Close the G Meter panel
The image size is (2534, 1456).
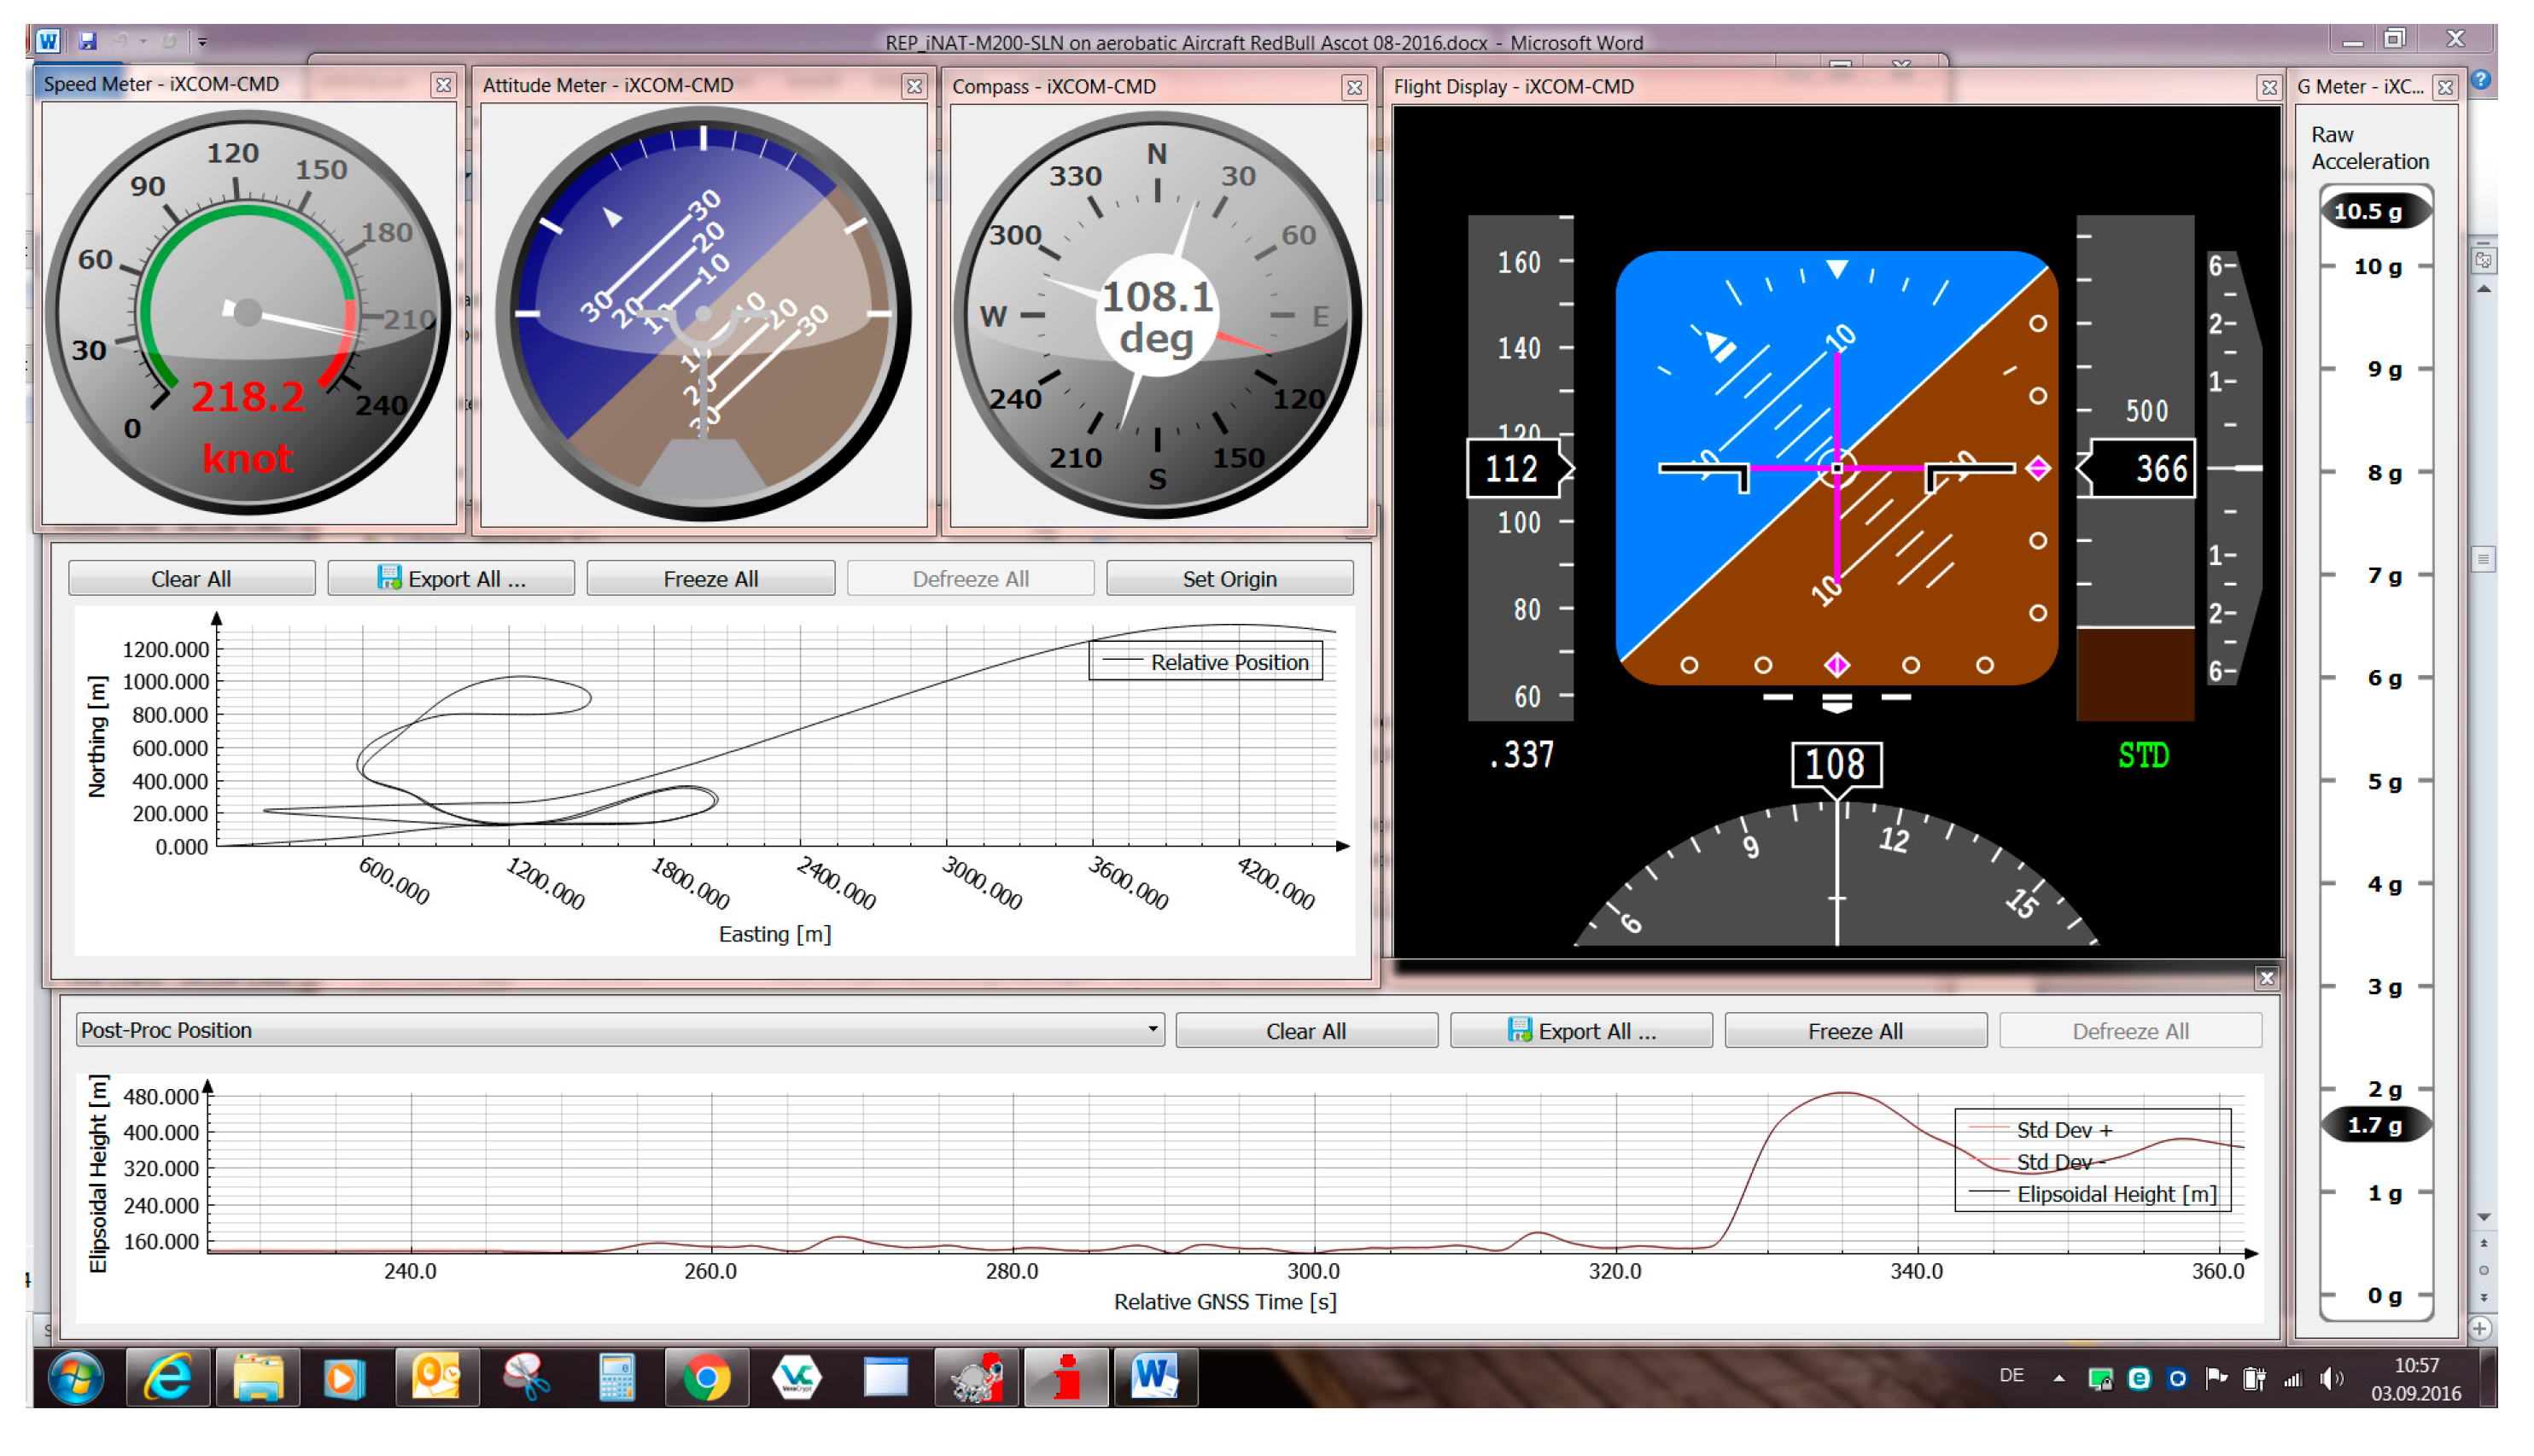(x=2446, y=88)
